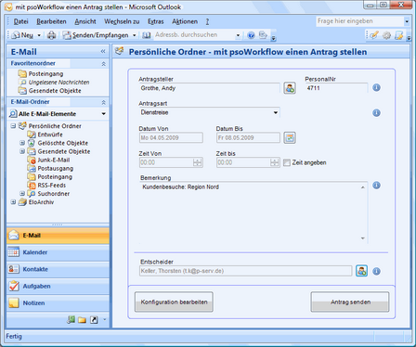Open the address book icon
Image resolution: width=416 pixels, height=347 pixels.
pyautogui.click(x=147, y=35)
